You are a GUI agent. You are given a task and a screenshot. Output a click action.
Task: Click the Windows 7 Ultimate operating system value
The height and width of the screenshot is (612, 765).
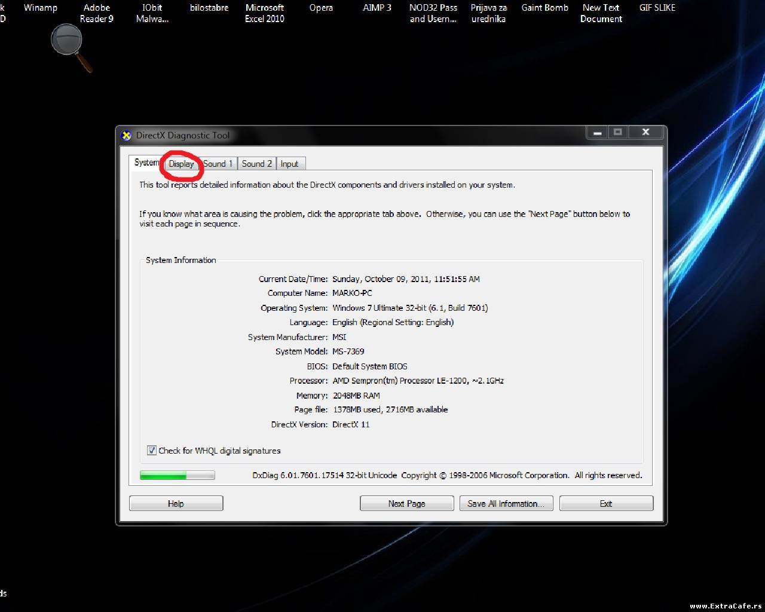410,308
